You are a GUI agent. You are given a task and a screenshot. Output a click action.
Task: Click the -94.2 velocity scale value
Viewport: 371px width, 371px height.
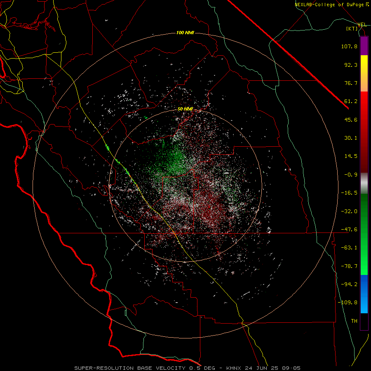(349, 284)
